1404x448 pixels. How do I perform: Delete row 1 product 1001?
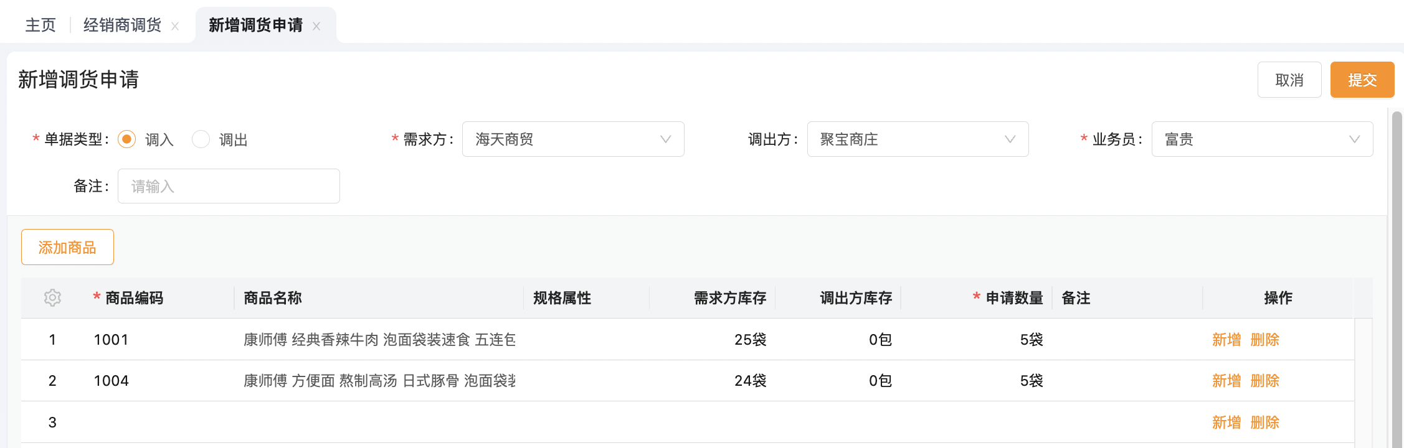(1264, 340)
